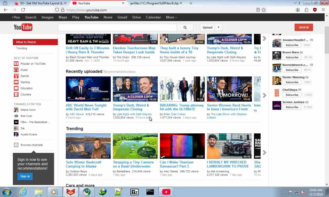The height and width of the screenshot is (197, 329).
Task: Click the browser Back arrow
Action: 6,10
